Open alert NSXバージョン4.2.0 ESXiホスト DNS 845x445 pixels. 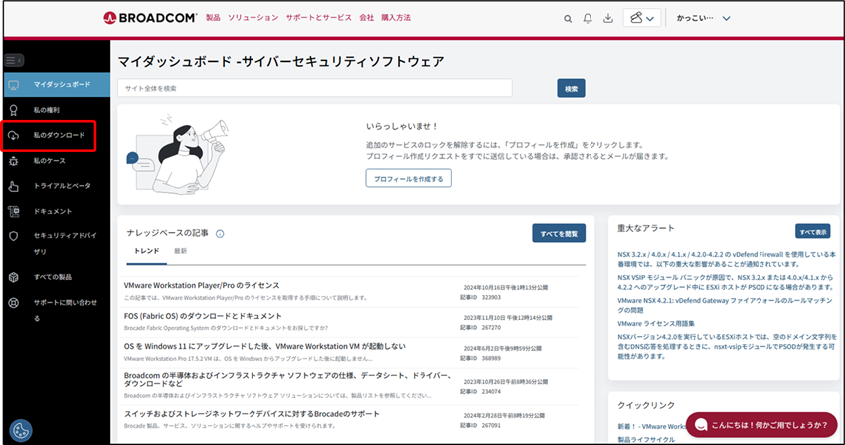[727, 347]
